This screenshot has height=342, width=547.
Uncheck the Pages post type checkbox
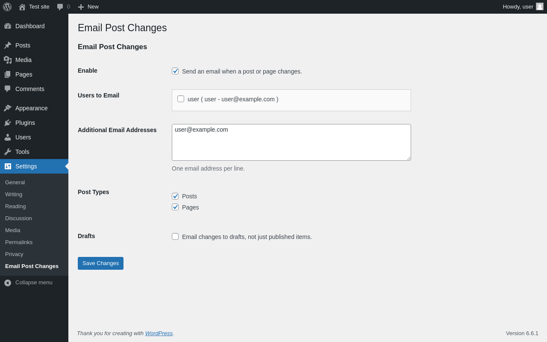tap(175, 207)
